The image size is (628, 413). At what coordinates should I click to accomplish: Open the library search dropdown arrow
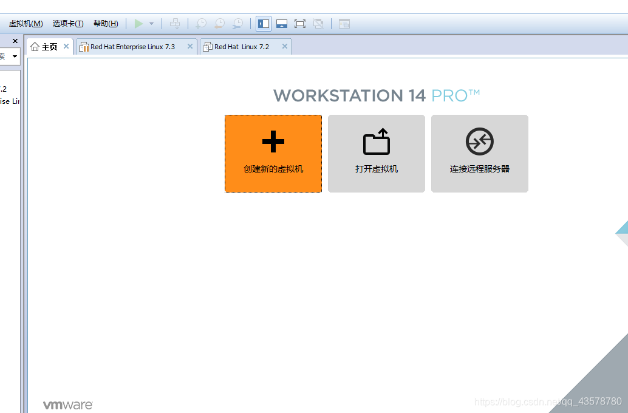(x=15, y=56)
